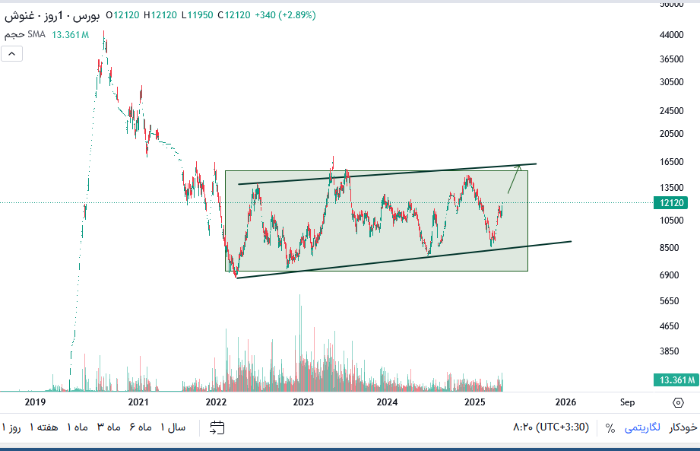The image size is (700, 451).
Task: Click price axis label 4650
Action: 669,326
